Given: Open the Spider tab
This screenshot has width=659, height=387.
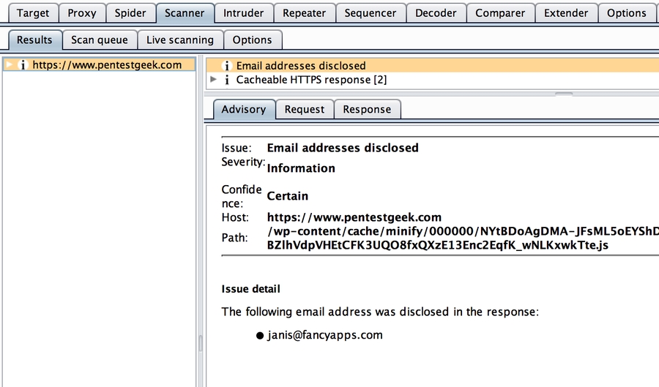Looking at the screenshot, I should 130,13.
